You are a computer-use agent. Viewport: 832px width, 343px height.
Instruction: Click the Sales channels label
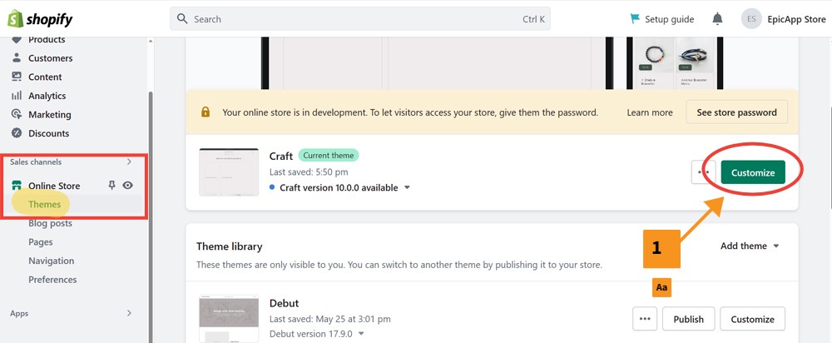(x=36, y=162)
